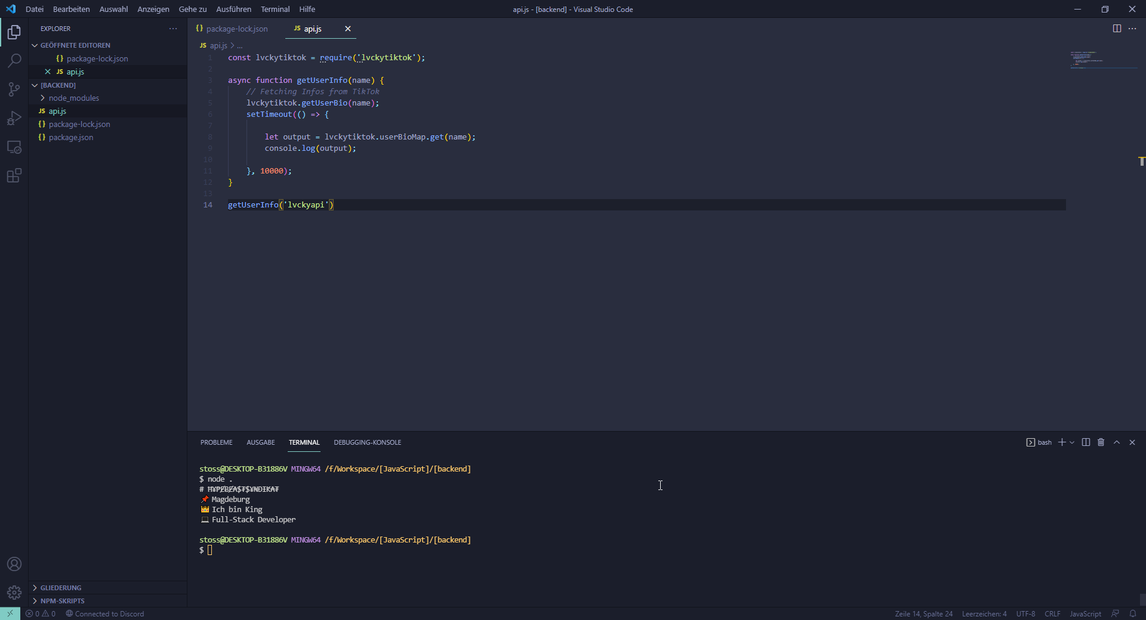The width and height of the screenshot is (1146, 620).
Task: Maximize the terminal panel size
Action: tap(1117, 442)
